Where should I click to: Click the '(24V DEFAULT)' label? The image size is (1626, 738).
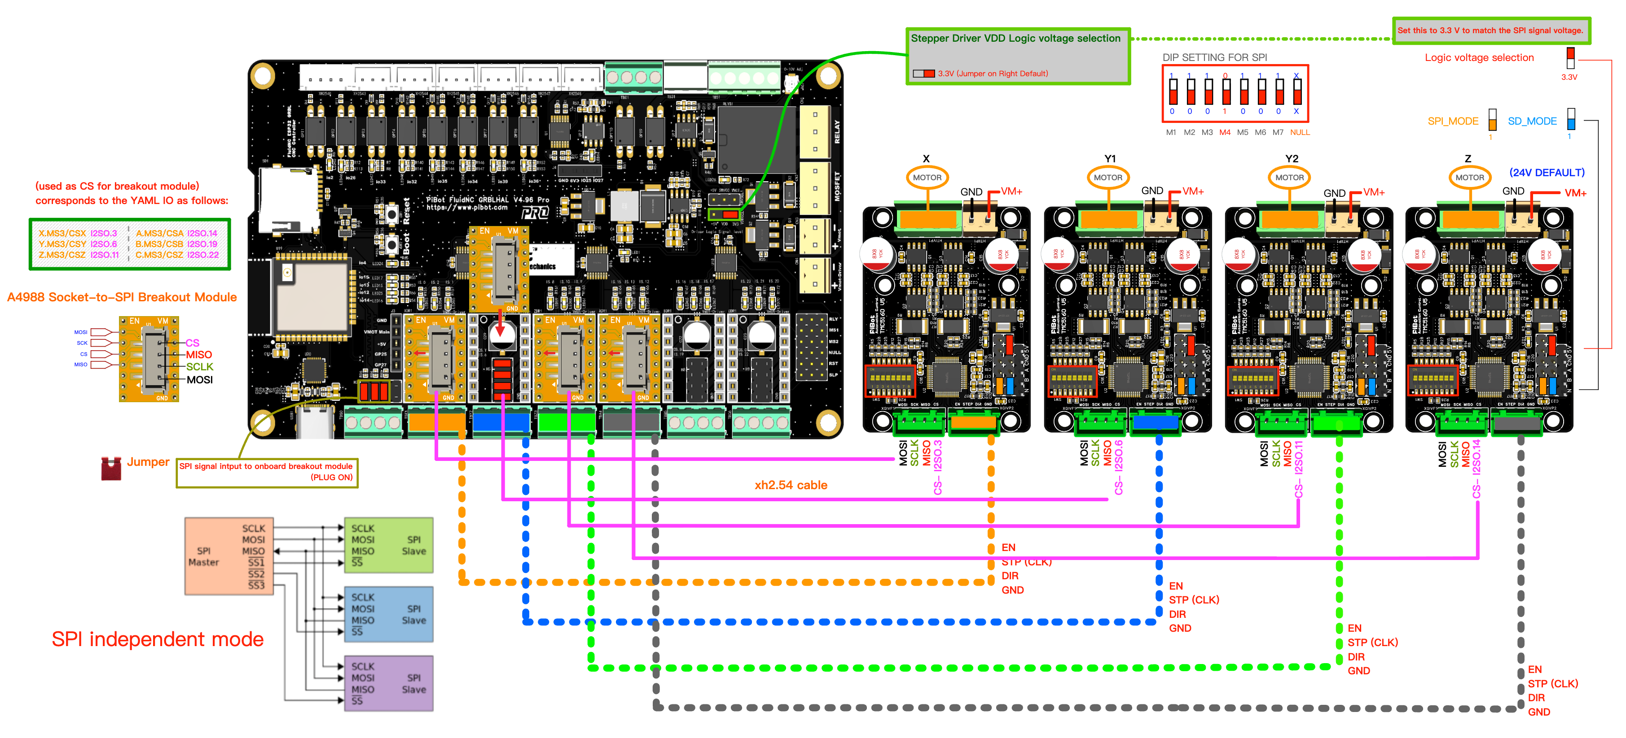[x=1547, y=173]
